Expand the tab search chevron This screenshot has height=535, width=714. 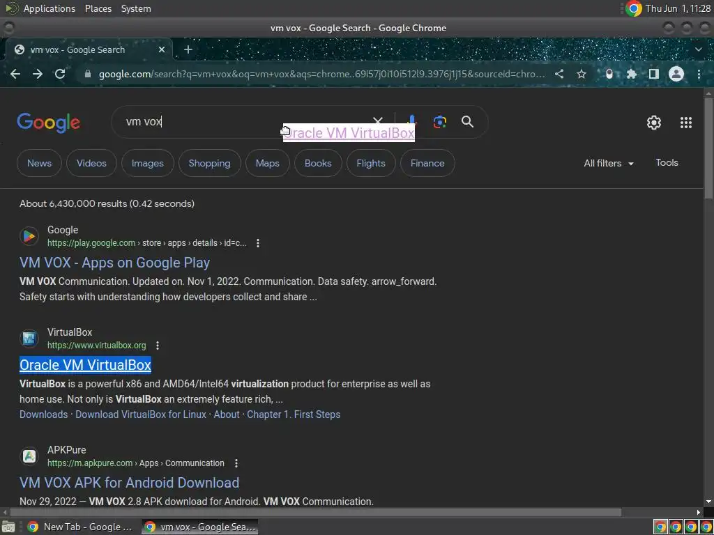click(x=699, y=49)
